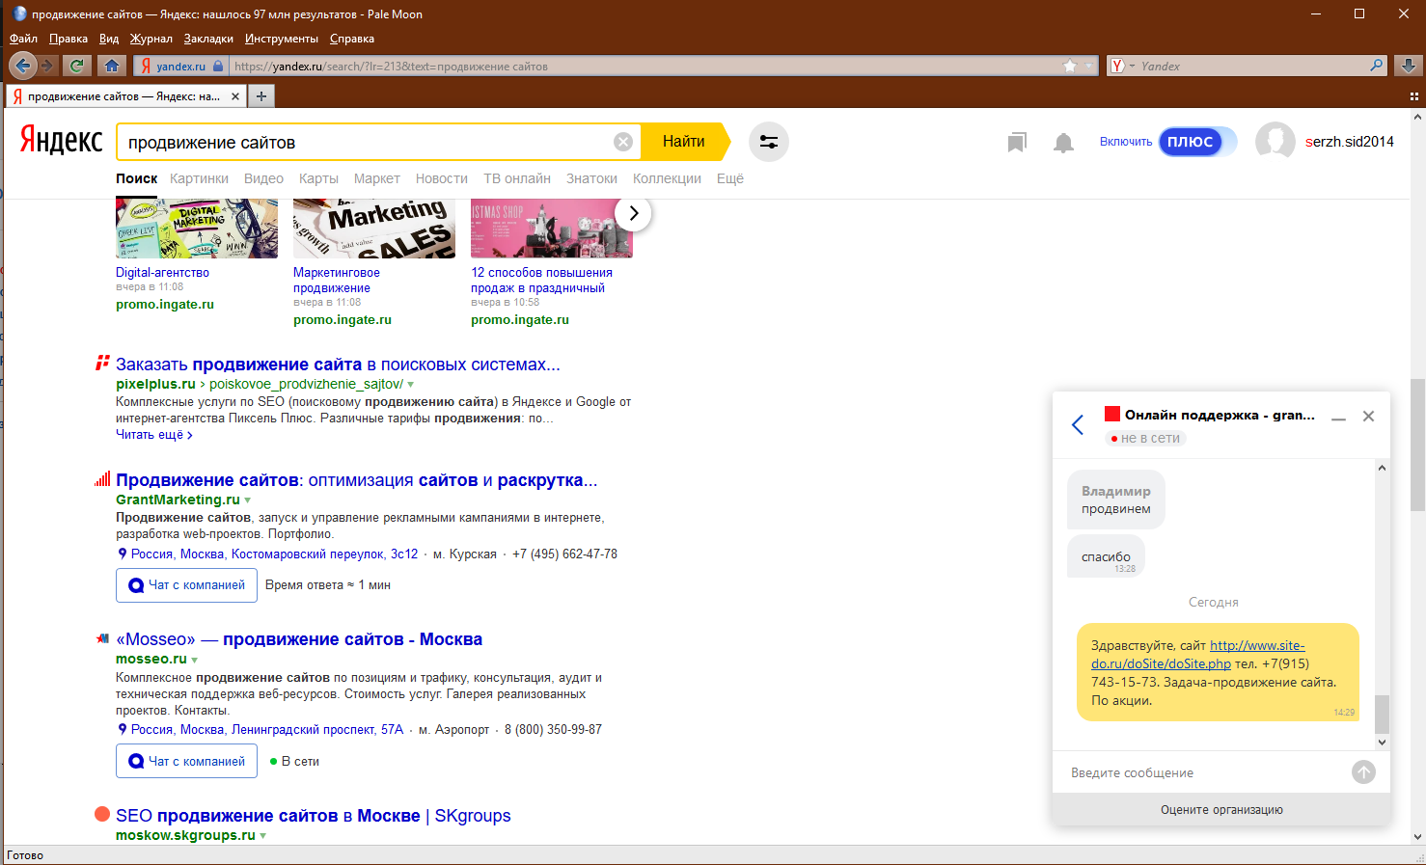This screenshot has height=865, width=1426.
Task: Open the 'Заказать продвижение сайта' result link
Action: click(338, 365)
